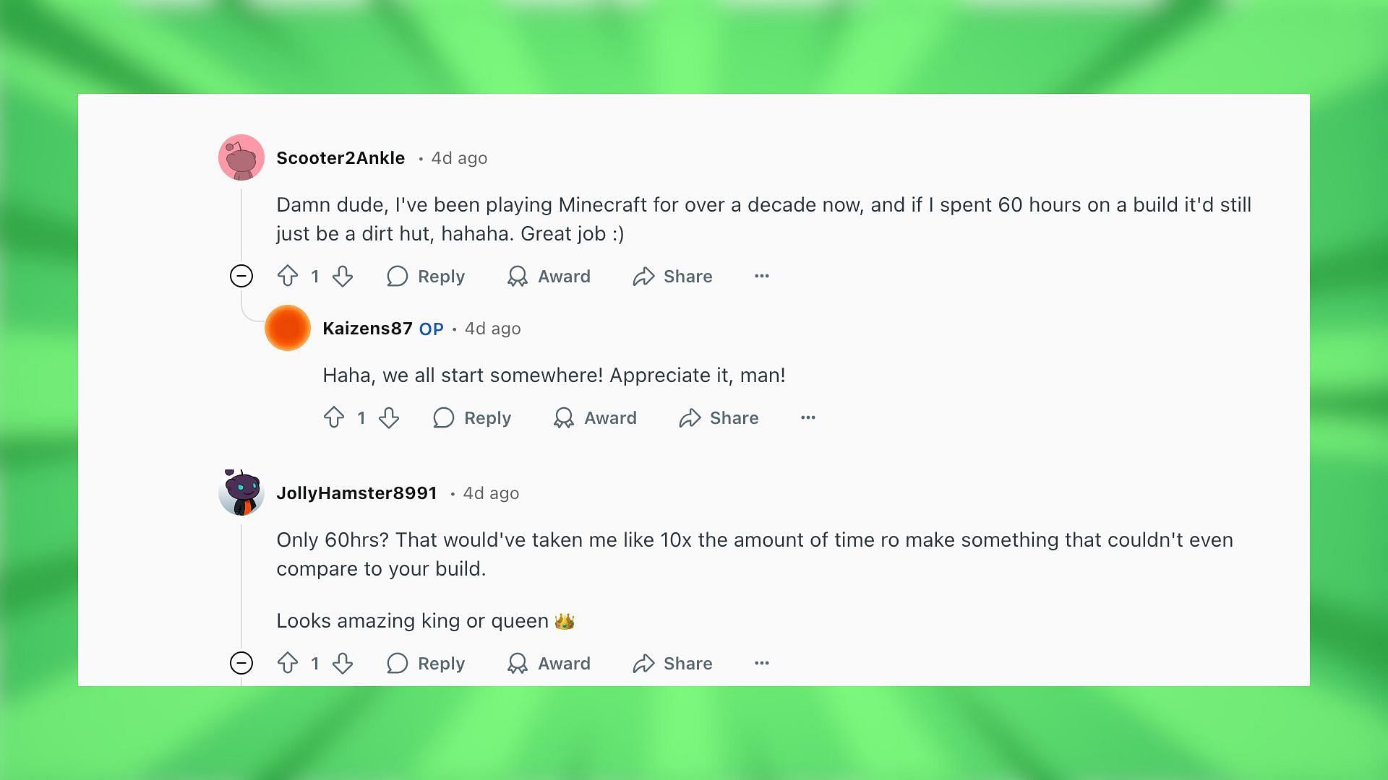Click Kaizens87's OP profile avatar
Screen dimensions: 1388x780
pos(288,326)
